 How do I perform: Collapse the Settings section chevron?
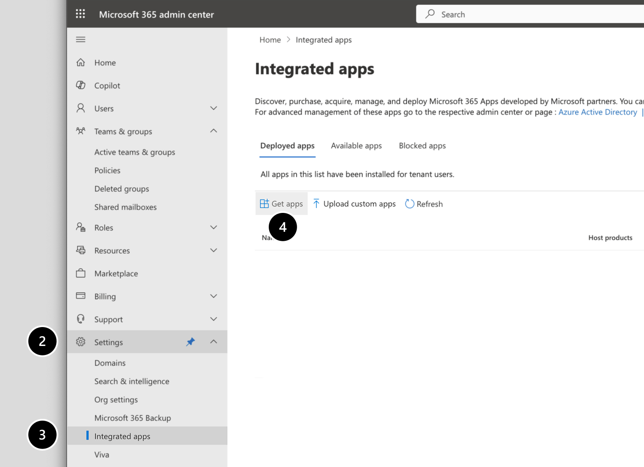(213, 342)
